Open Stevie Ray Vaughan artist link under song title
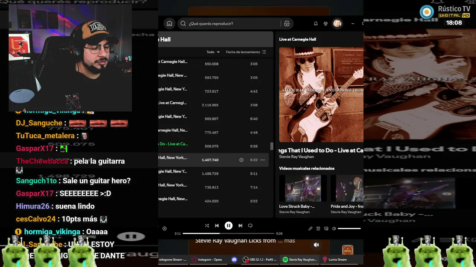 point(296,157)
